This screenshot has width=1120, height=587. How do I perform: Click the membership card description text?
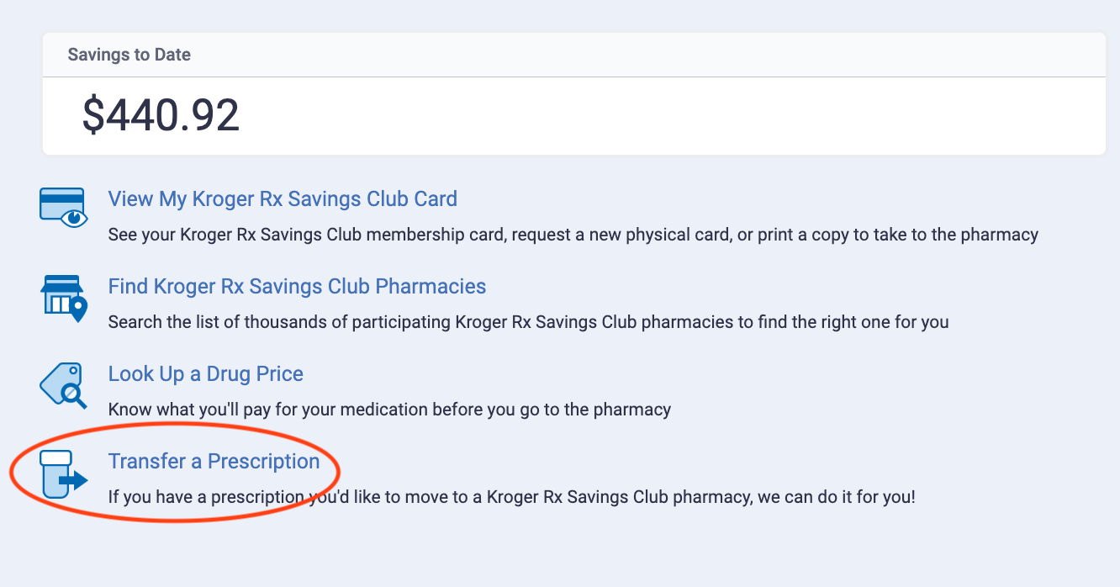(x=573, y=235)
